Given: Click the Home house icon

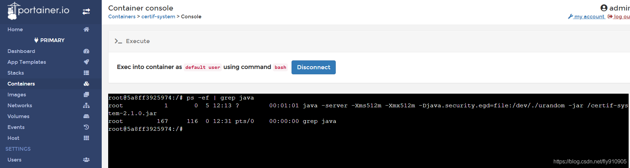Looking at the screenshot, I should pos(86,30).
